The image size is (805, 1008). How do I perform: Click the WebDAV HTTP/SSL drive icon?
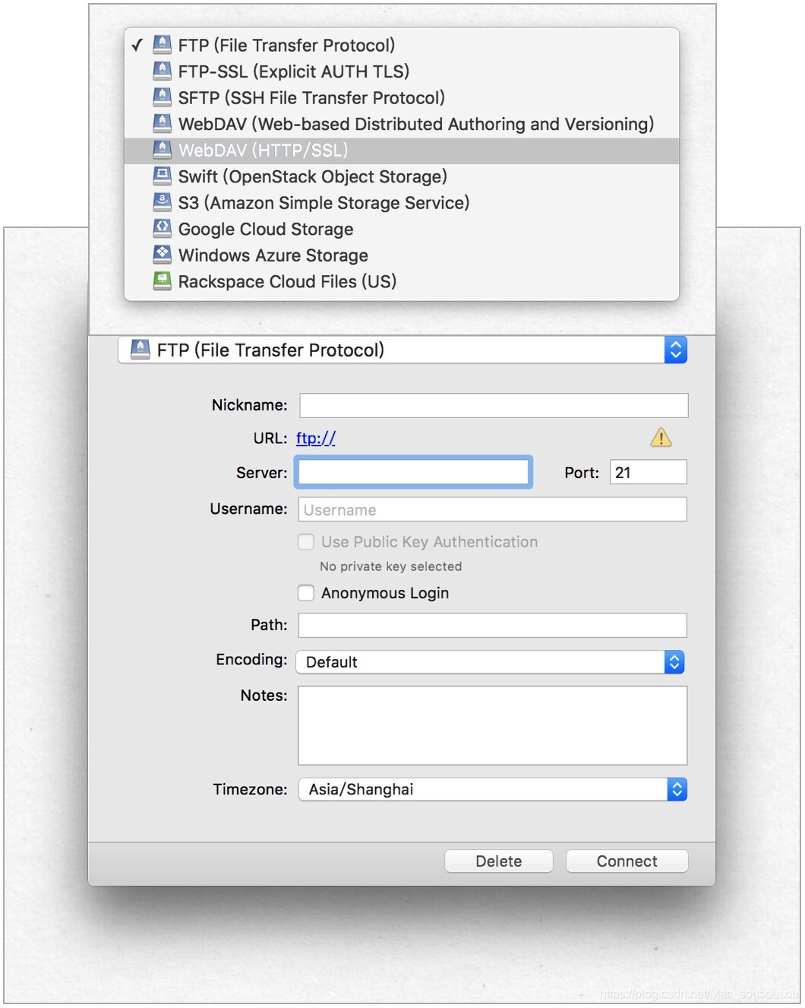point(162,150)
